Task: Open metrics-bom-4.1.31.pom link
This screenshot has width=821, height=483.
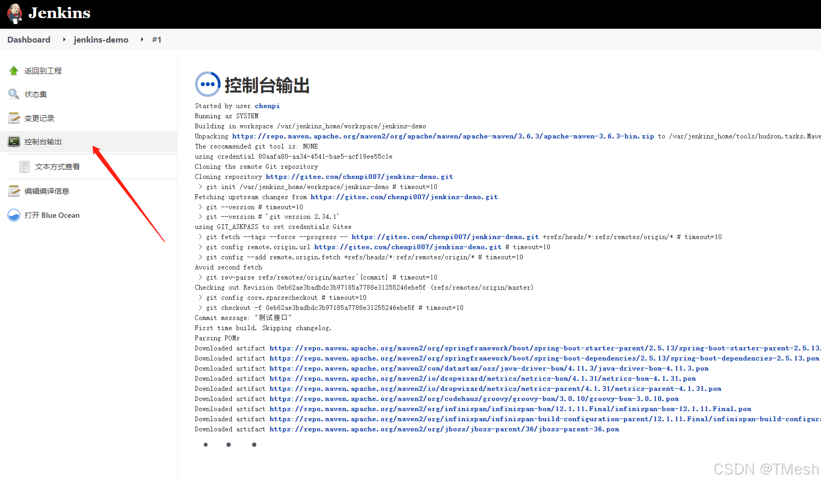Action: [x=483, y=379]
